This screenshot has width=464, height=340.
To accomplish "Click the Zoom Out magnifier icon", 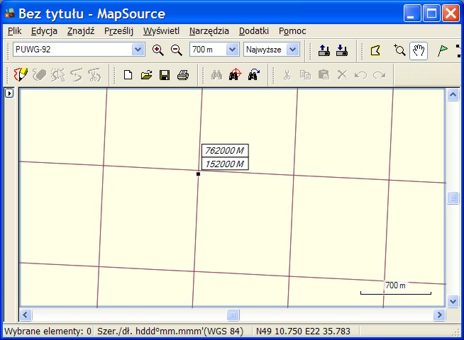I will [177, 50].
